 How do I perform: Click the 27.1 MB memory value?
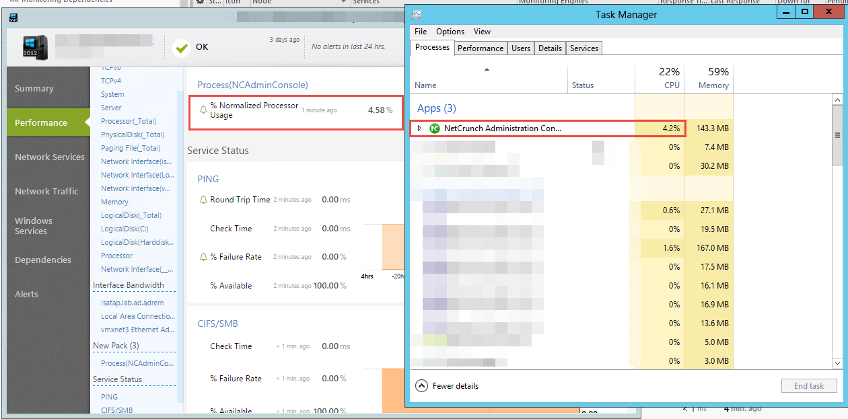715,211
